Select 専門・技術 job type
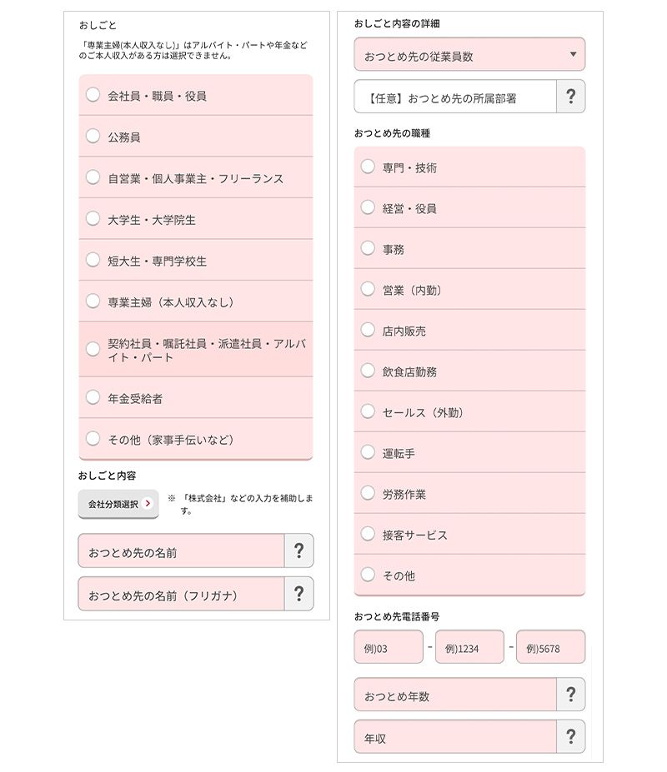This screenshot has width=667, height=772. [366, 167]
